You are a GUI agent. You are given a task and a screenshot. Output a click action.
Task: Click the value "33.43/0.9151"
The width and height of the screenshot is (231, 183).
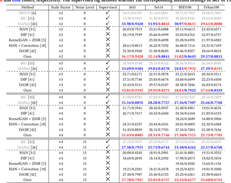click(x=132, y=85)
